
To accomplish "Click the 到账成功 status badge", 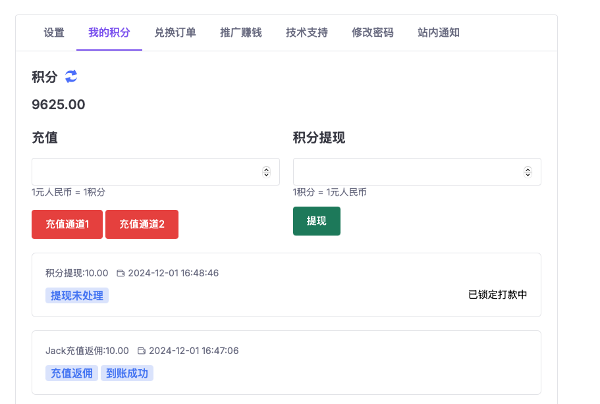I will [127, 373].
